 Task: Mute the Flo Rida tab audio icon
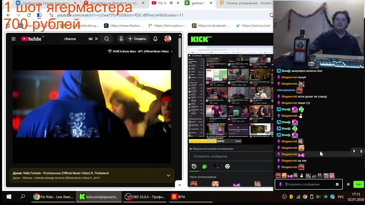click(x=171, y=3)
